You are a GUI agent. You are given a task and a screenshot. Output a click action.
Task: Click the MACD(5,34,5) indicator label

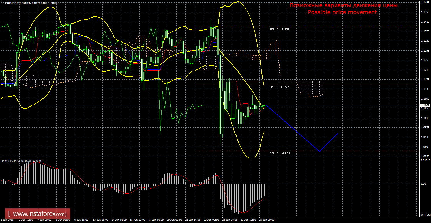(11, 161)
